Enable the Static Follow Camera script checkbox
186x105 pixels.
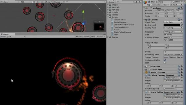pos(149,92)
